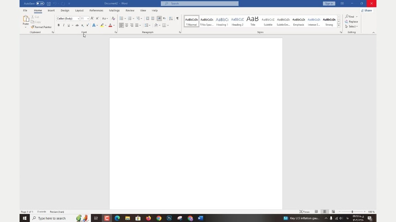Toggle underline formatting
Viewport: 396px width, 222px height.
coord(68,25)
